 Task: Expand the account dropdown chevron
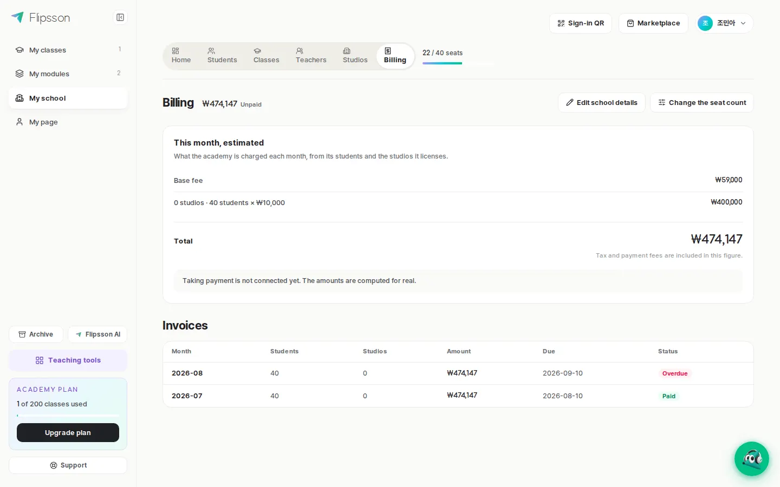tap(743, 23)
